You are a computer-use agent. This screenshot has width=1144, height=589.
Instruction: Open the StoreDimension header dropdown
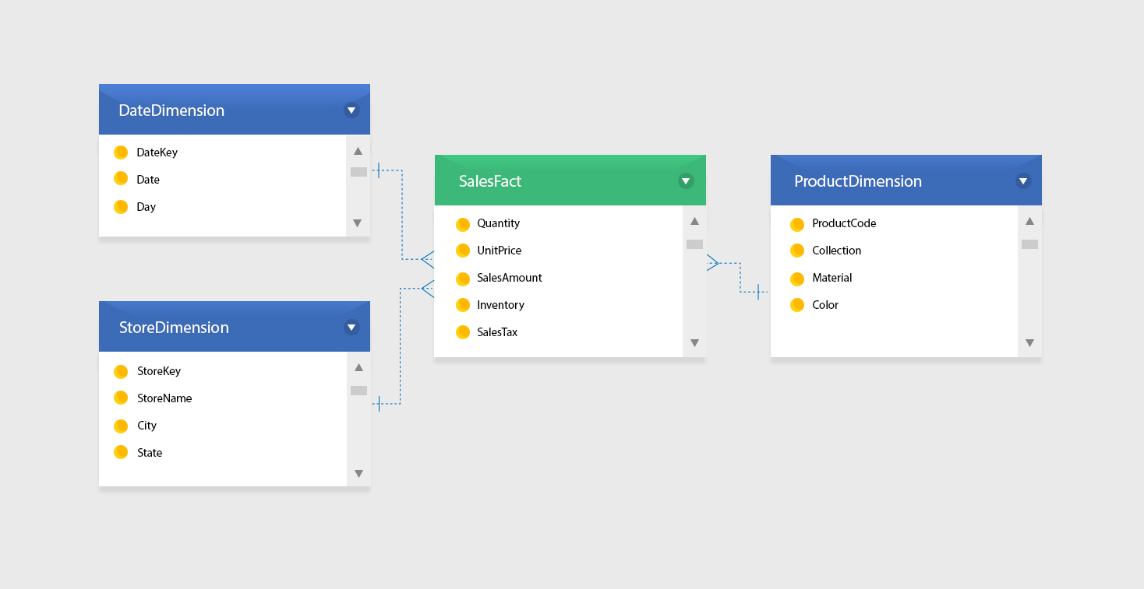pyautogui.click(x=351, y=327)
